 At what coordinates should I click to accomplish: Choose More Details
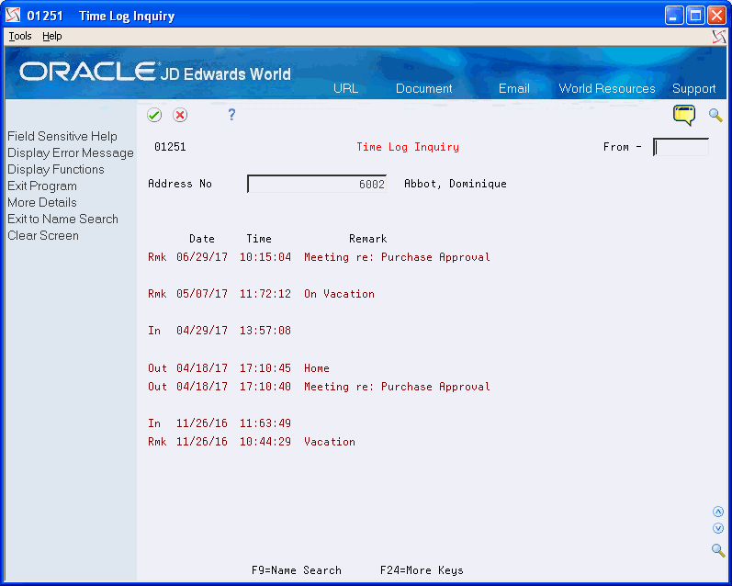coord(42,202)
